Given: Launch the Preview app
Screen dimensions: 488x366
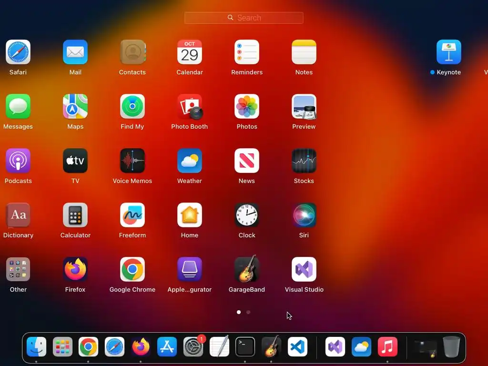Looking at the screenshot, I should pyautogui.click(x=304, y=106).
